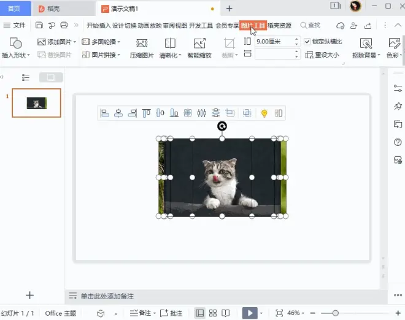The image size is (405, 320).
Task: Switch to the 动画 ribbon tab
Action: coord(144,25)
